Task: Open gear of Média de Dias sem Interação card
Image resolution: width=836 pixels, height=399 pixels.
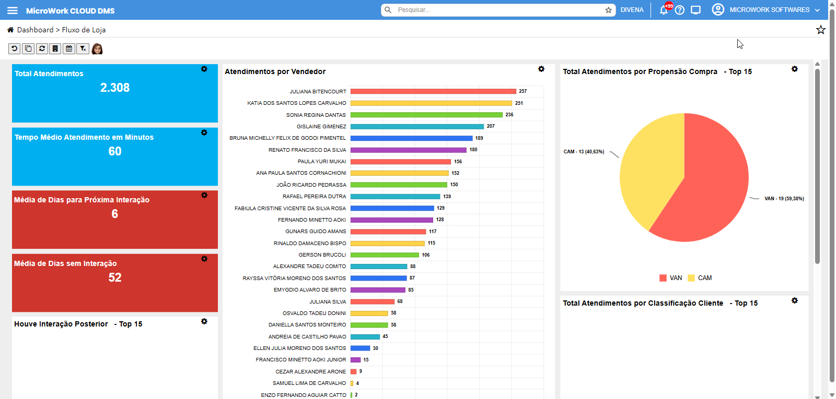Action: tap(204, 259)
